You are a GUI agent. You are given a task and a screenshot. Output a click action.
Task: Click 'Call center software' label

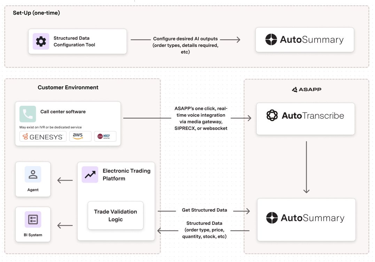coord(63,112)
